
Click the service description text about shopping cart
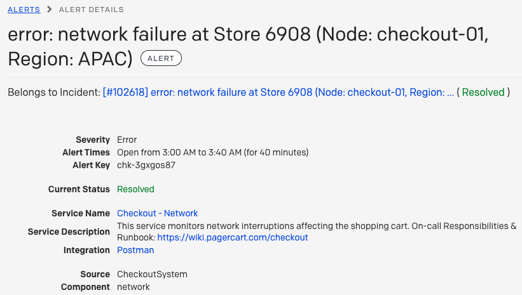[317, 232]
